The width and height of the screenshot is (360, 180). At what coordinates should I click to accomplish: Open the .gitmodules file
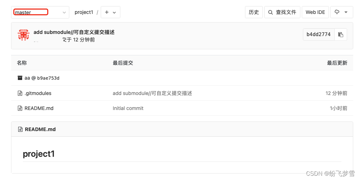click(38, 93)
